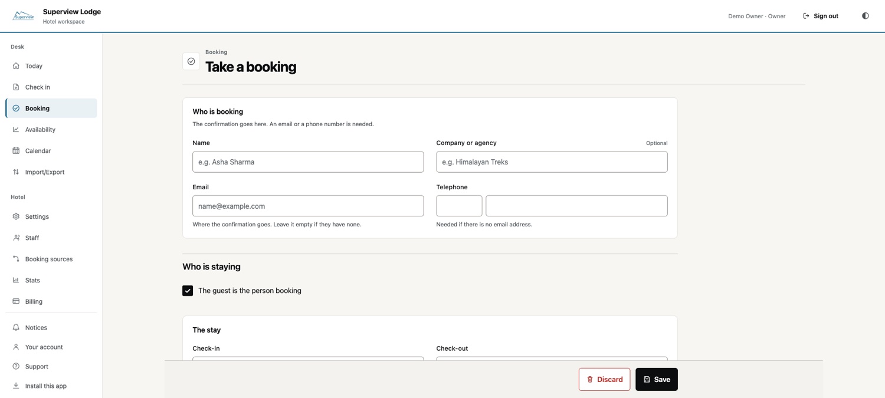Viewport: 885px width, 398px height.
Task: Toggle the dark/light theme icon
Action: pyautogui.click(x=865, y=16)
